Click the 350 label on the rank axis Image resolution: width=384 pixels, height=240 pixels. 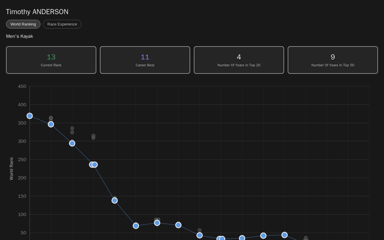click(x=22, y=123)
